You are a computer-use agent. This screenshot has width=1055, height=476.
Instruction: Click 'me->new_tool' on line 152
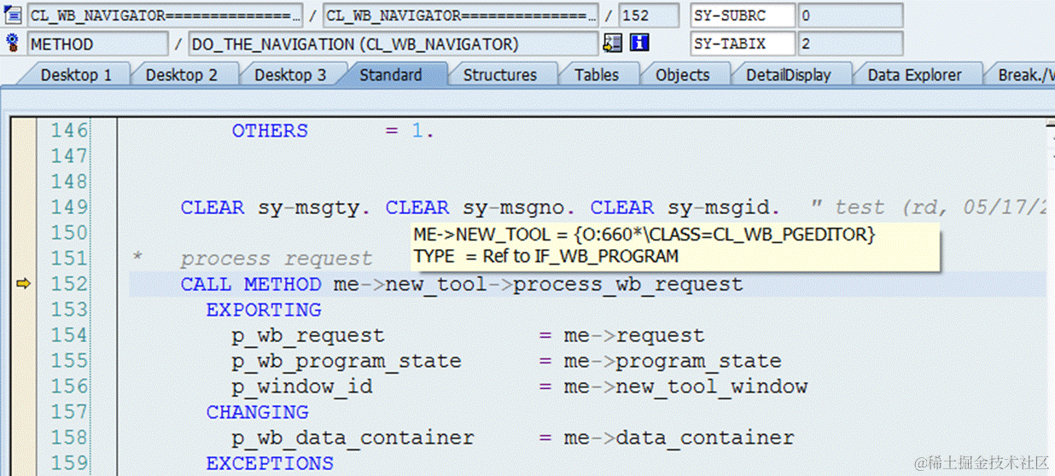[410, 284]
